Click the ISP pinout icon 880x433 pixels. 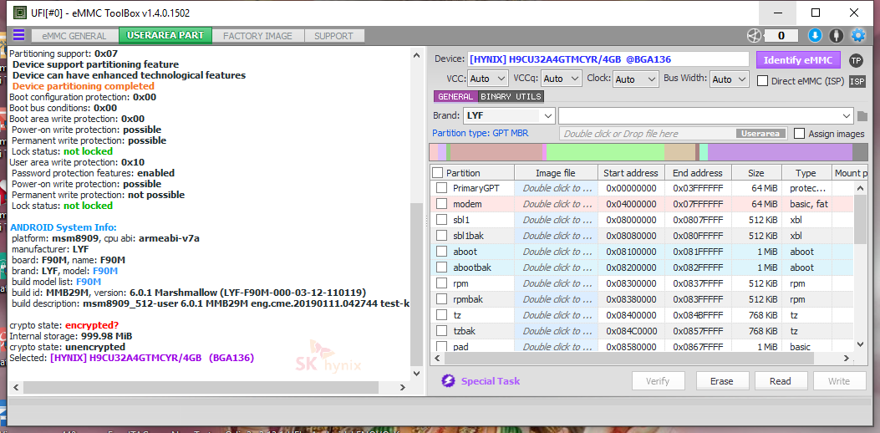[857, 81]
